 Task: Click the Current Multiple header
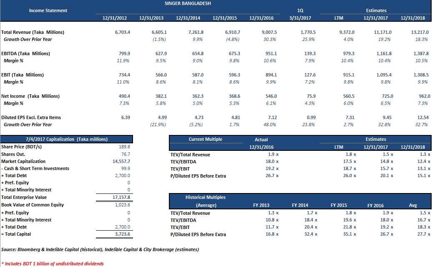[x=206, y=139]
